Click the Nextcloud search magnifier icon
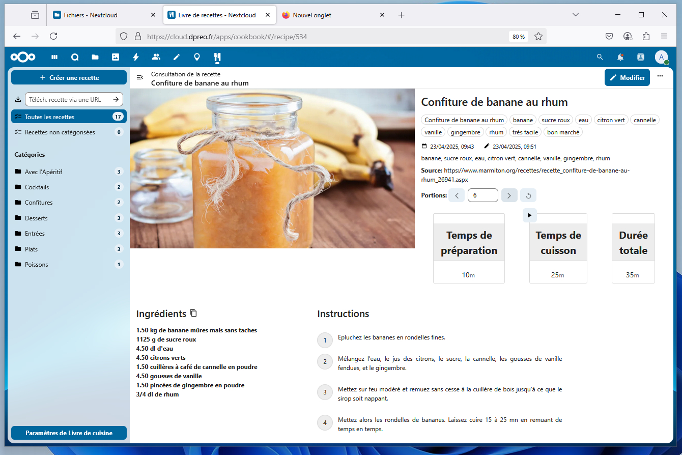Image resolution: width=682 pixels, height=455 pixels. point(600,57)
